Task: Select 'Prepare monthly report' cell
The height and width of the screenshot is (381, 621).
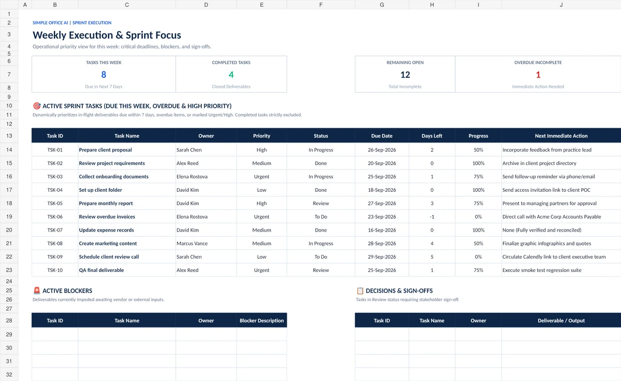Action: (127, 204)
